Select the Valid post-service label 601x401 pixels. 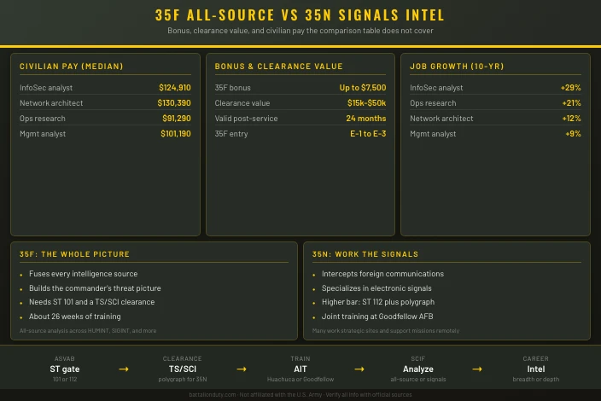tap(246, 119)
